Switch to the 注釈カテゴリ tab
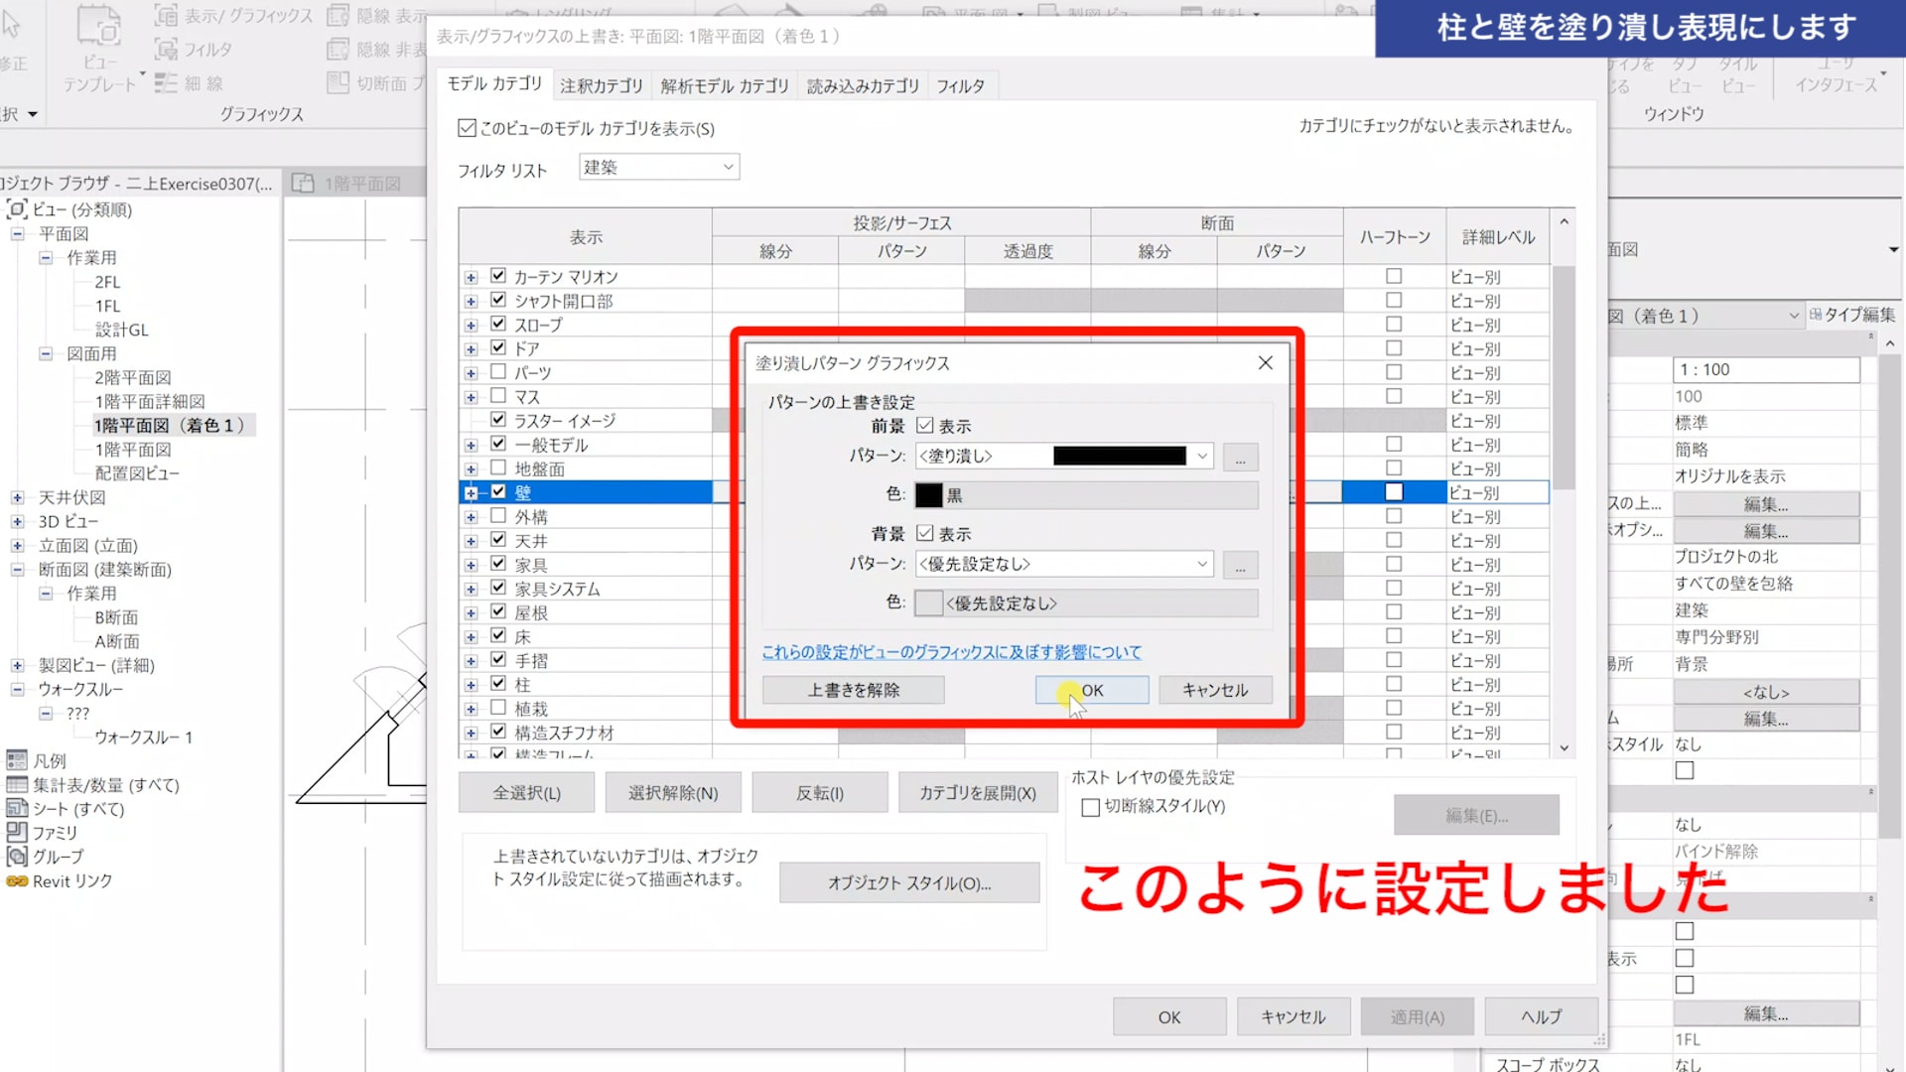Screen dimensions: 1906x1072 [601, 86]
